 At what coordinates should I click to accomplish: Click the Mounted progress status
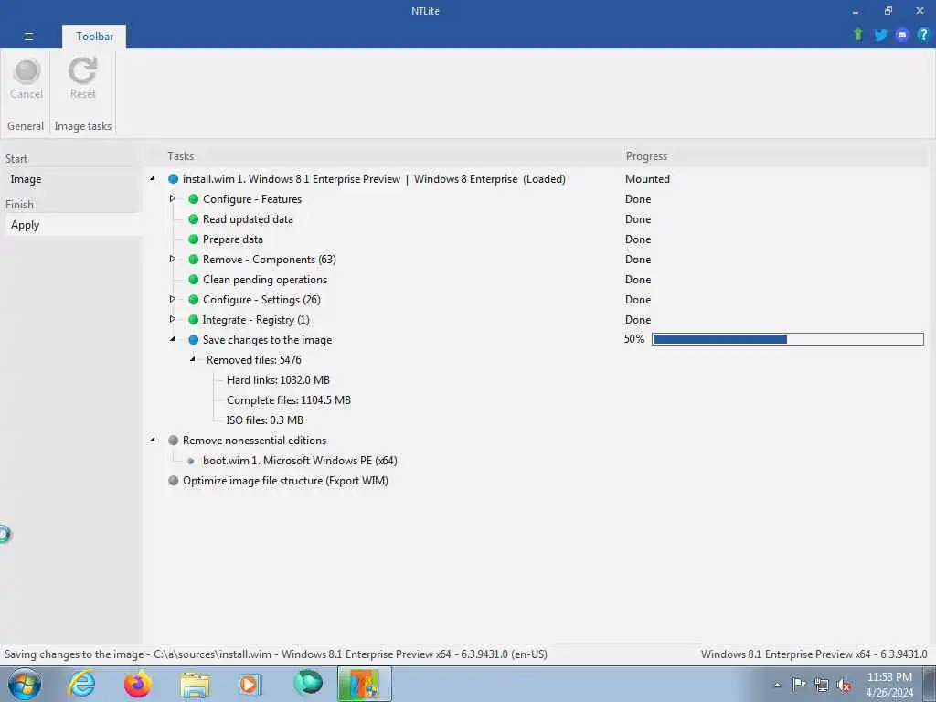[x=647, y=178]
